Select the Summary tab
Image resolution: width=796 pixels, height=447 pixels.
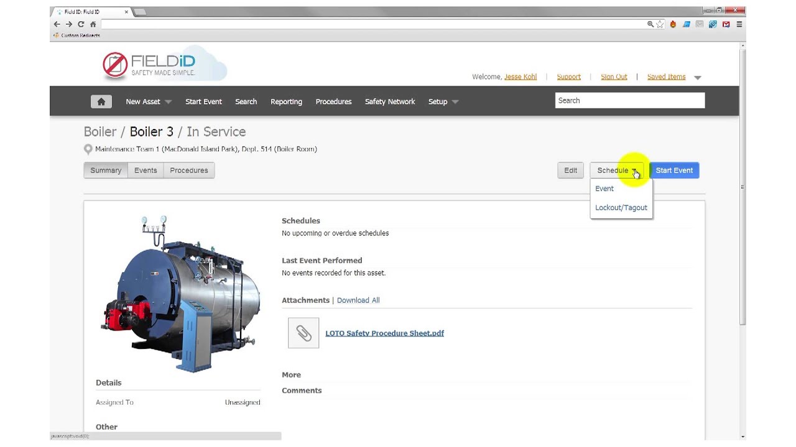(x=106, y=170)
